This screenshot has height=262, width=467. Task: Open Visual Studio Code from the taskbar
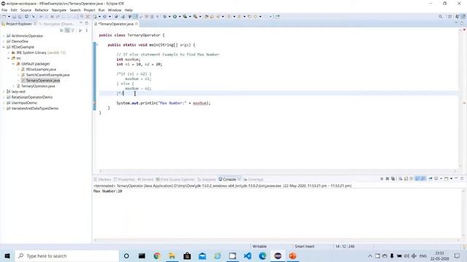247,256
